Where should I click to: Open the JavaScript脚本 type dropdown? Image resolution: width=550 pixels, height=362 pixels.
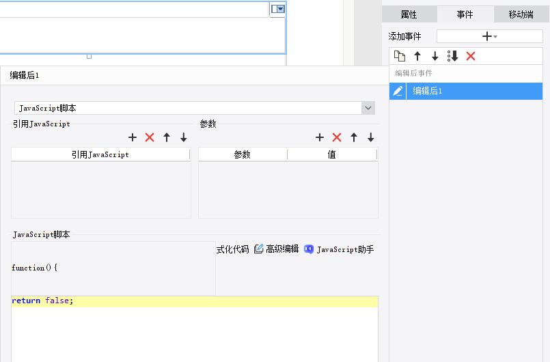point(368,108)
